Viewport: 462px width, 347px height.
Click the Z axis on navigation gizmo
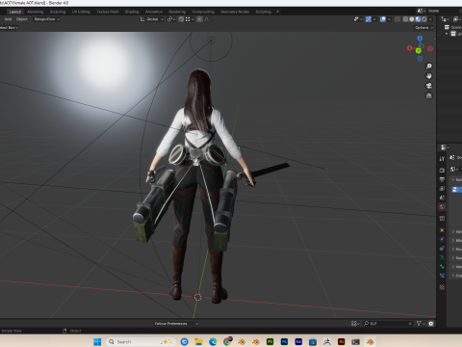pyautogui.click(x=420, y=39)
